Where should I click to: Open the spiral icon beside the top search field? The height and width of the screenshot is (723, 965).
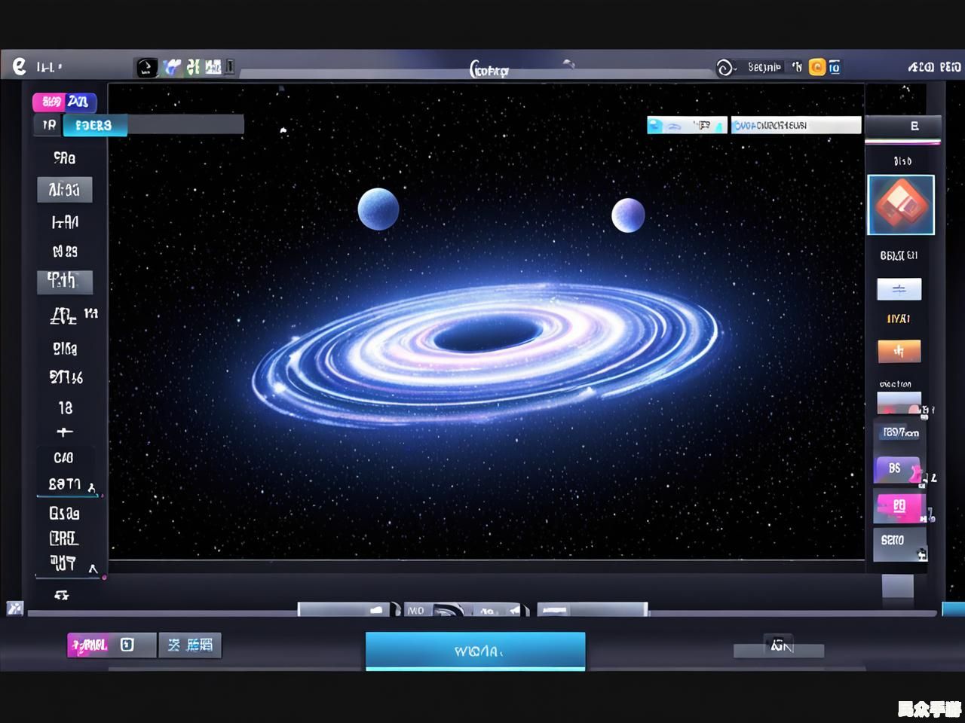click(x=725, y=68)
